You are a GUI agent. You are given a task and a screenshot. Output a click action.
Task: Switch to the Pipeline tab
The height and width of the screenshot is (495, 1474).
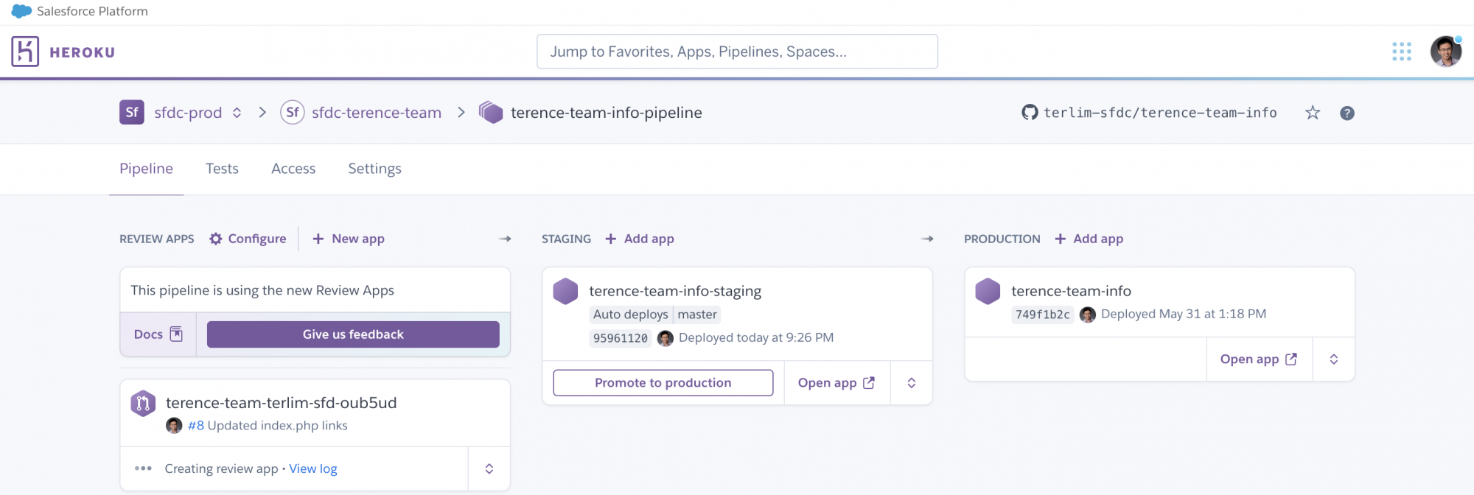[146, 169]
